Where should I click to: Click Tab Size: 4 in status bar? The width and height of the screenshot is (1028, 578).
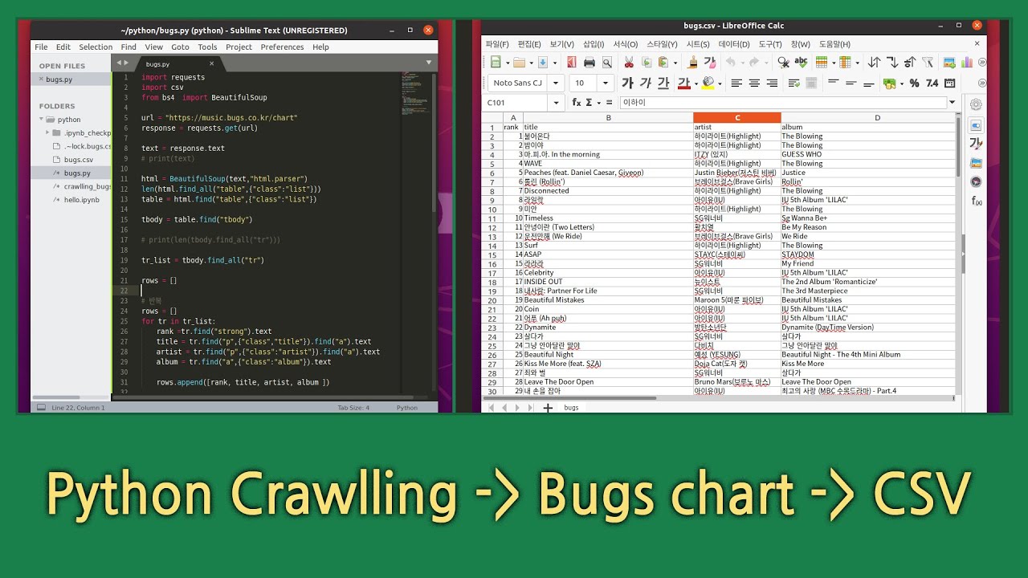[353, 408]
